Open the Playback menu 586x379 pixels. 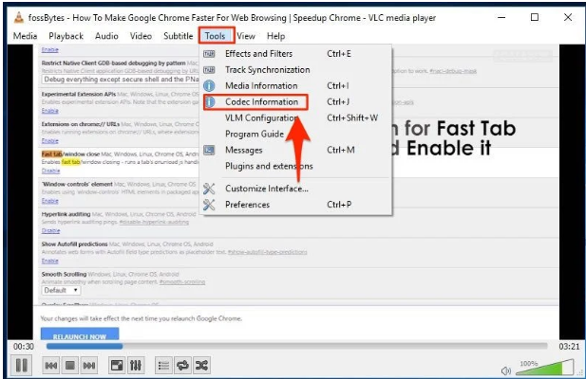click(x=66, y=36)
